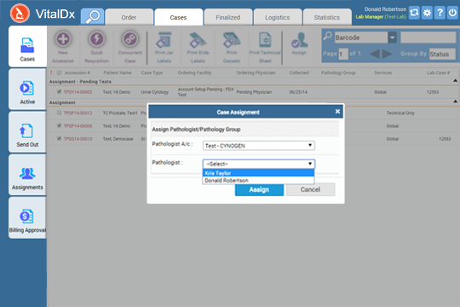Click the Assign toolbar icon
The image size is (460, 307).
click(x=299, y=40)
